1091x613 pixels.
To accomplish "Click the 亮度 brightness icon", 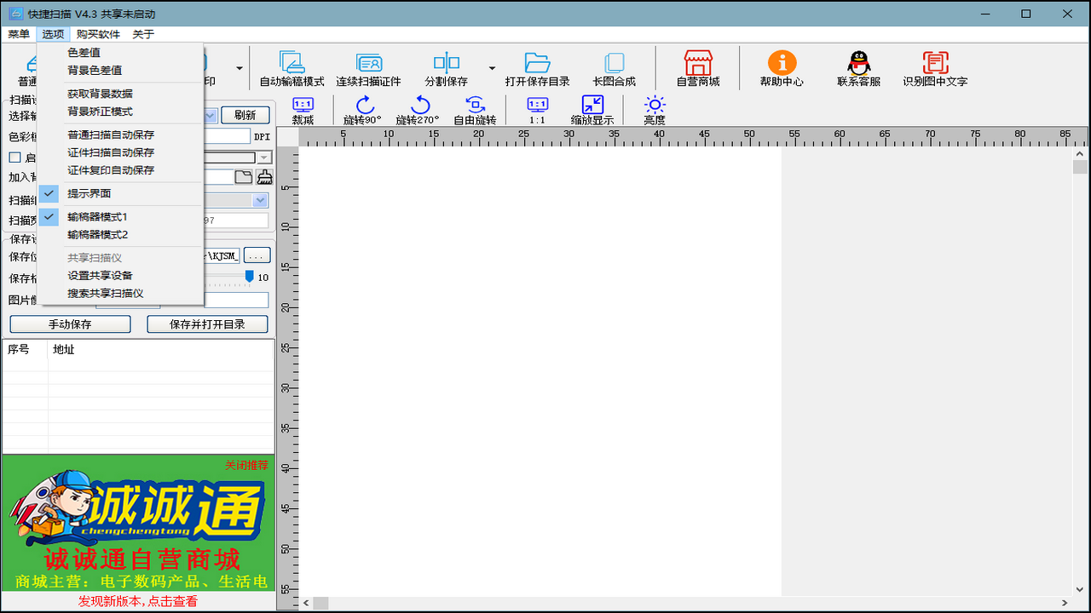I will pos(655,105).
